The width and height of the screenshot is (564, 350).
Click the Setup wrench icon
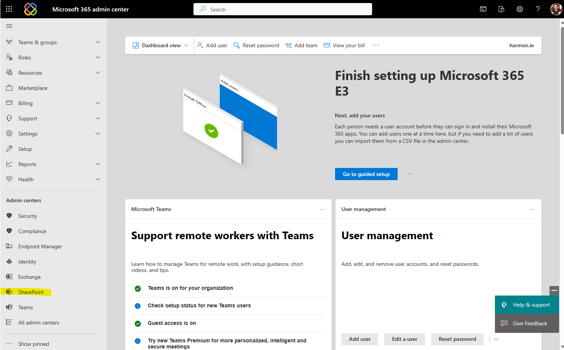(x=9, y=149)
